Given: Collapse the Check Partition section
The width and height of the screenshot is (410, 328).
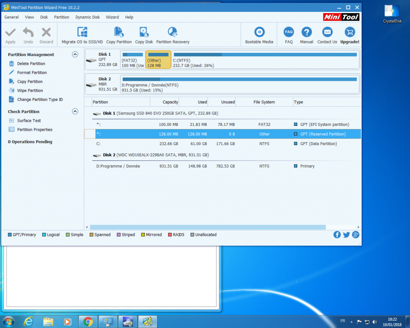Looking at the screenshot, I should click(75, 112).
